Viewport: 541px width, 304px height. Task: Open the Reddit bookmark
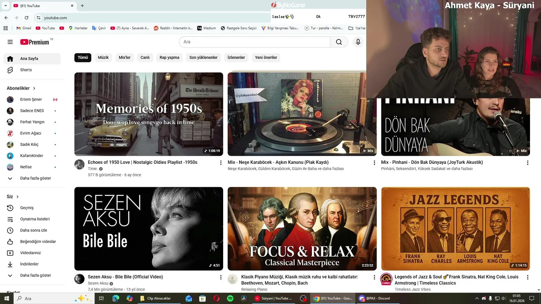click(x=173, y=28)
